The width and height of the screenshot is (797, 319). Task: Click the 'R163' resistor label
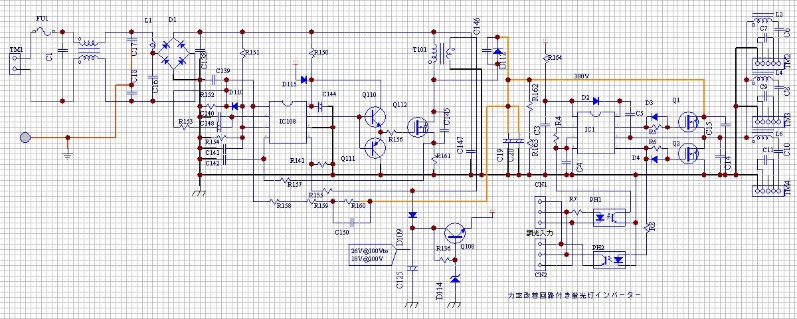[535, 148]
